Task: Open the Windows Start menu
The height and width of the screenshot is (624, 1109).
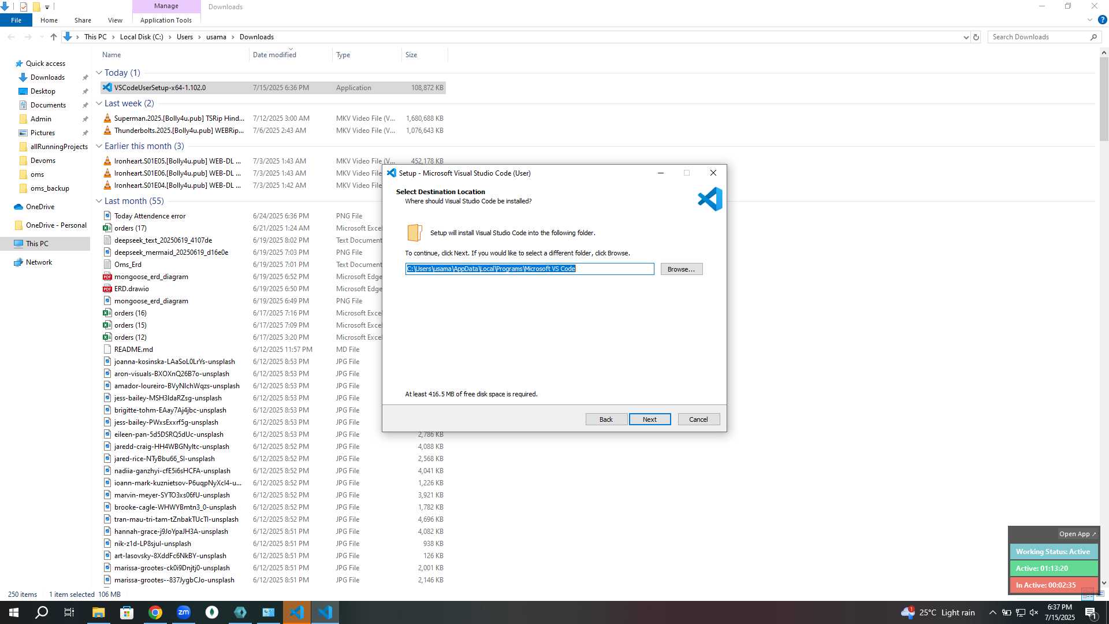Action: [14, 612]
